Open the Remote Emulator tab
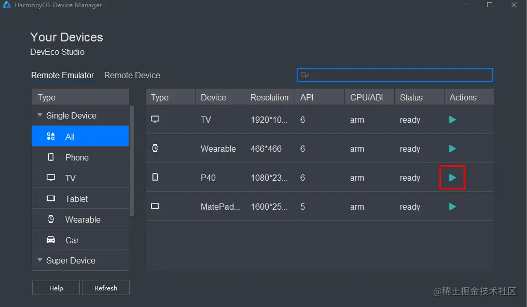 click(x=62, y=75)
